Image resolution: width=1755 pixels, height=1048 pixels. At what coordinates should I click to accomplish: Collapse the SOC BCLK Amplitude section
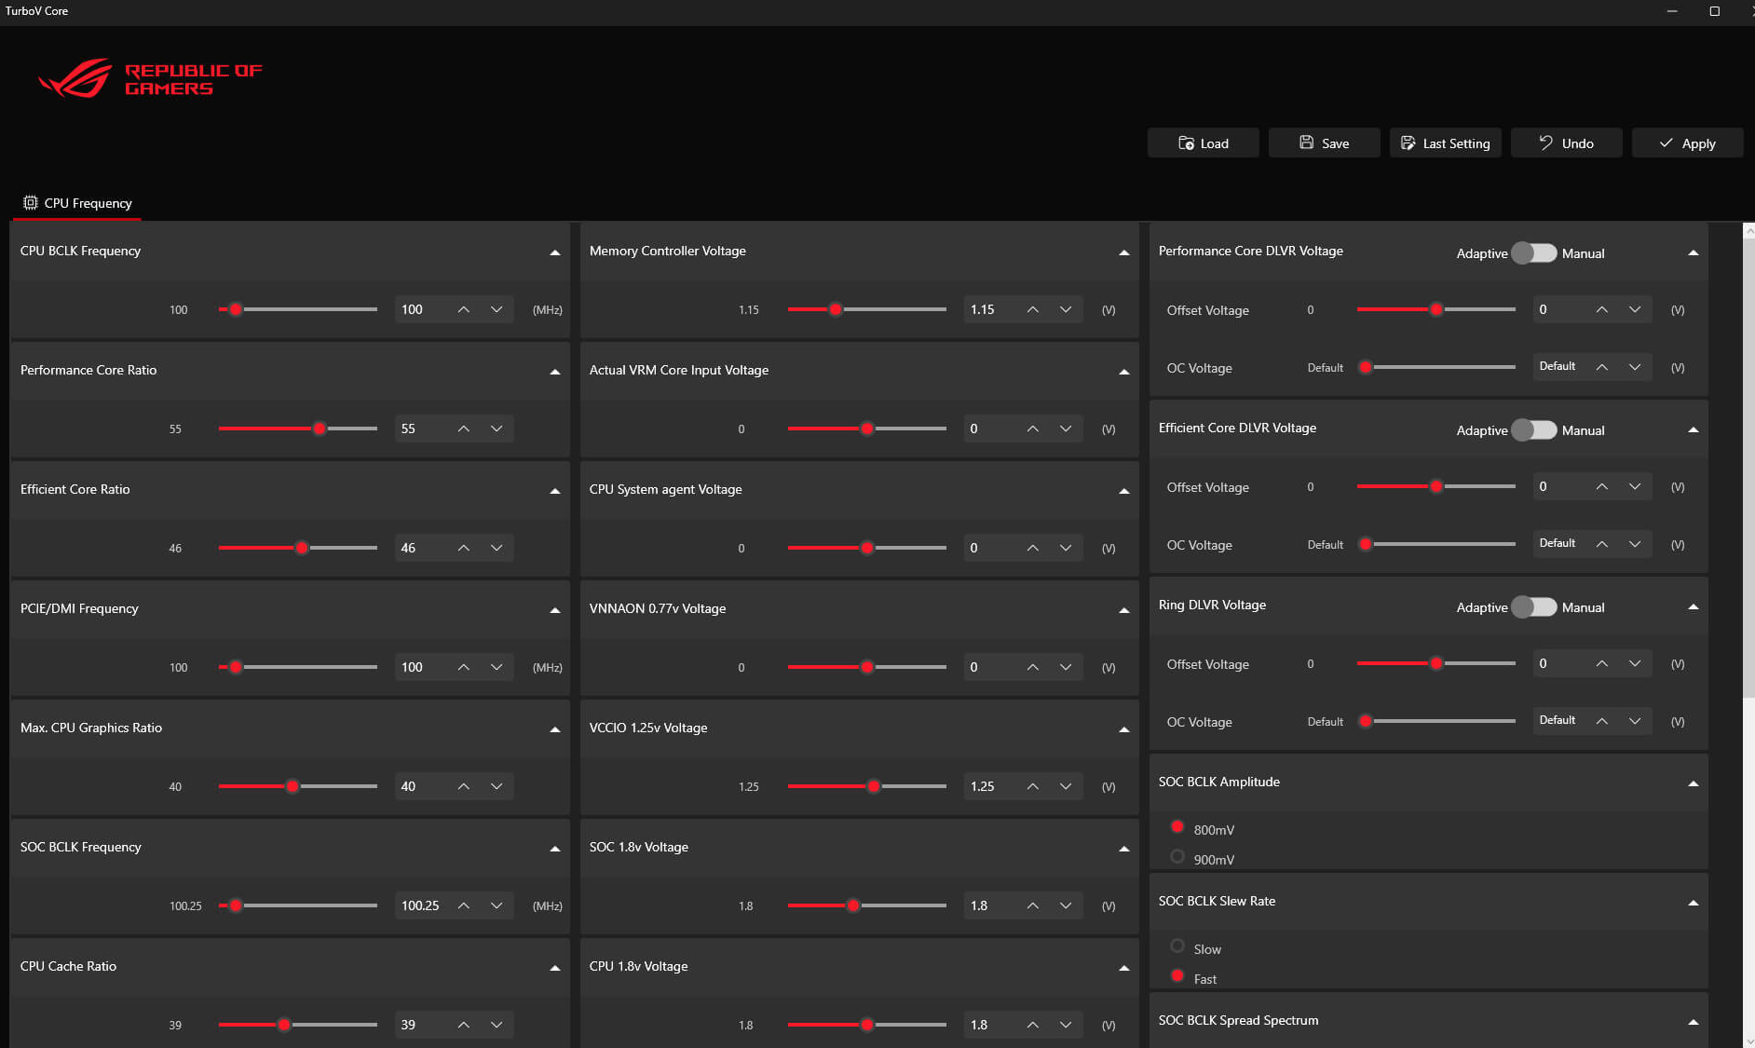[x=1693, y=783]
